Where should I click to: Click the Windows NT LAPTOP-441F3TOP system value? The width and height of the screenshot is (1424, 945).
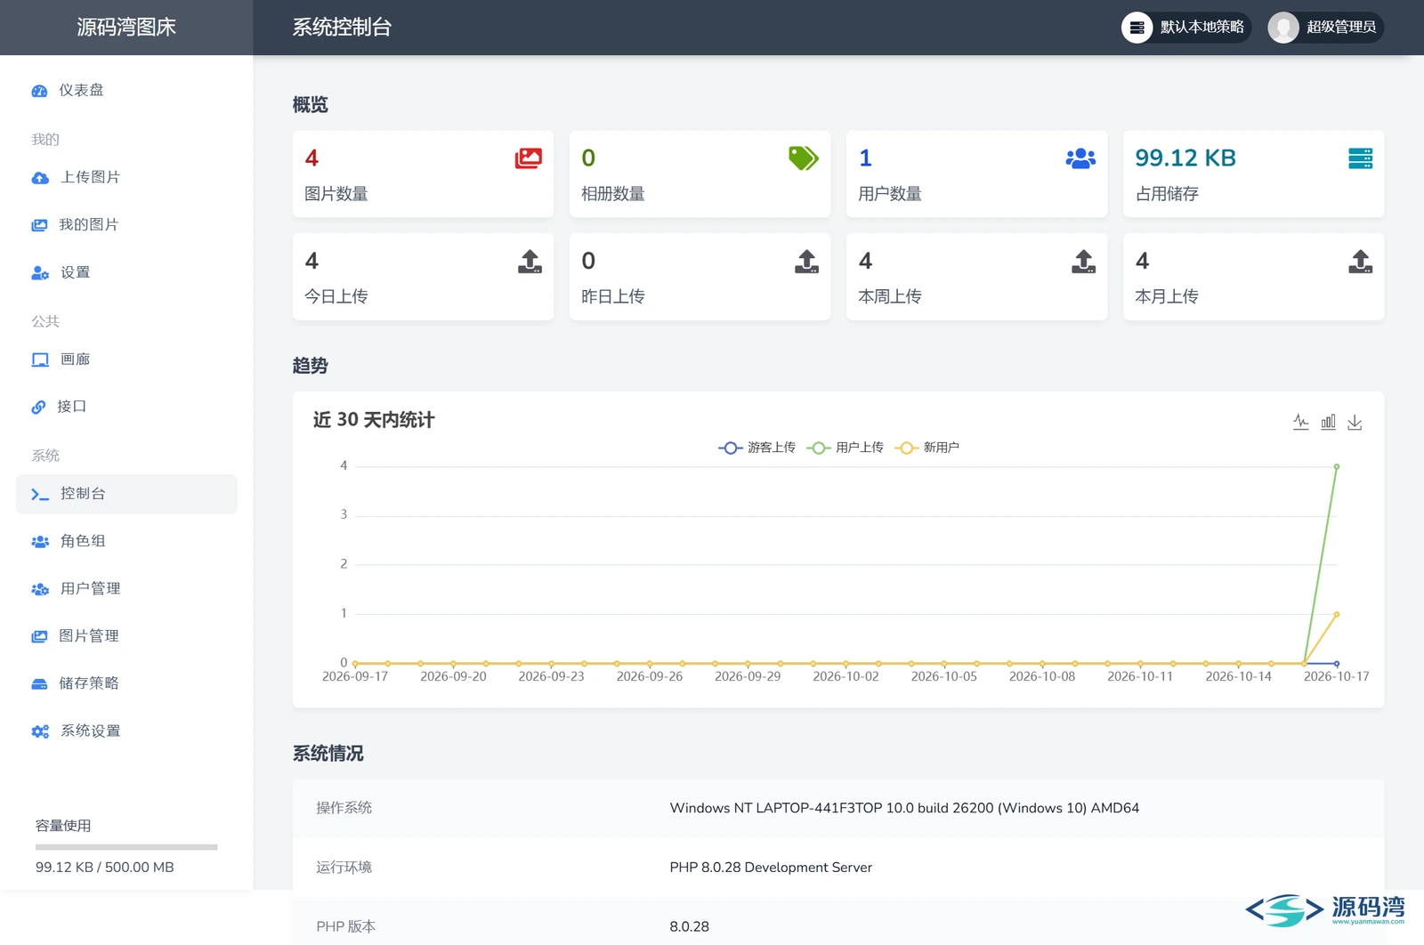(904, 808)
